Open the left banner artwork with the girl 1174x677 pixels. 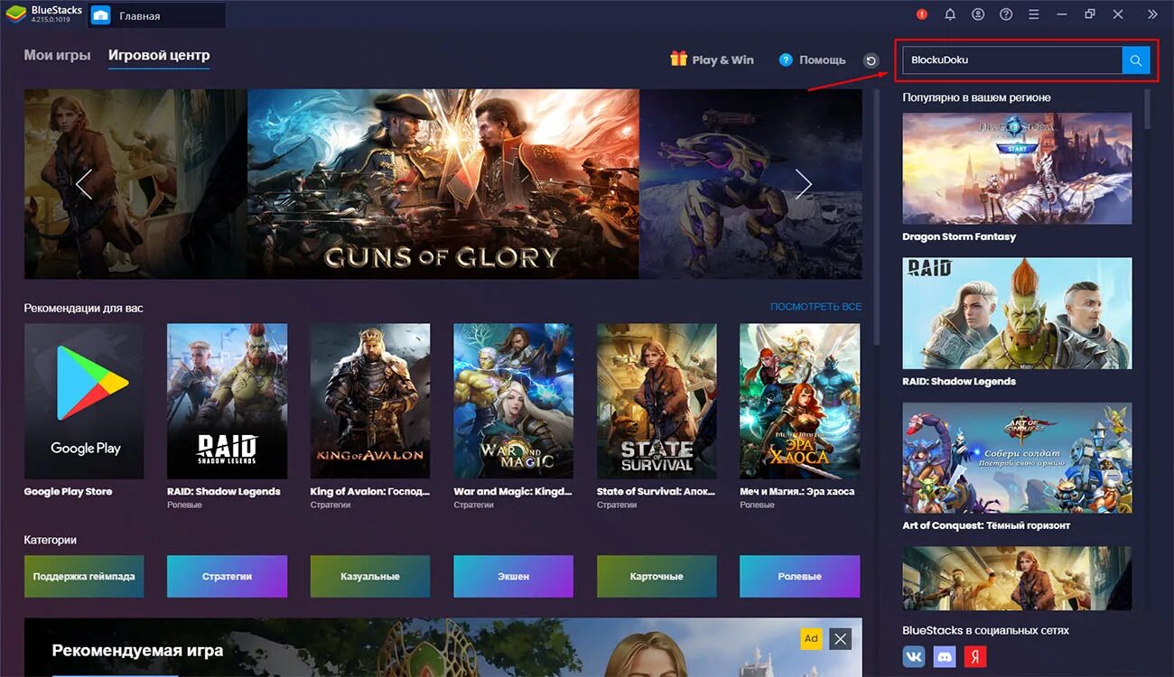[135, 183]
